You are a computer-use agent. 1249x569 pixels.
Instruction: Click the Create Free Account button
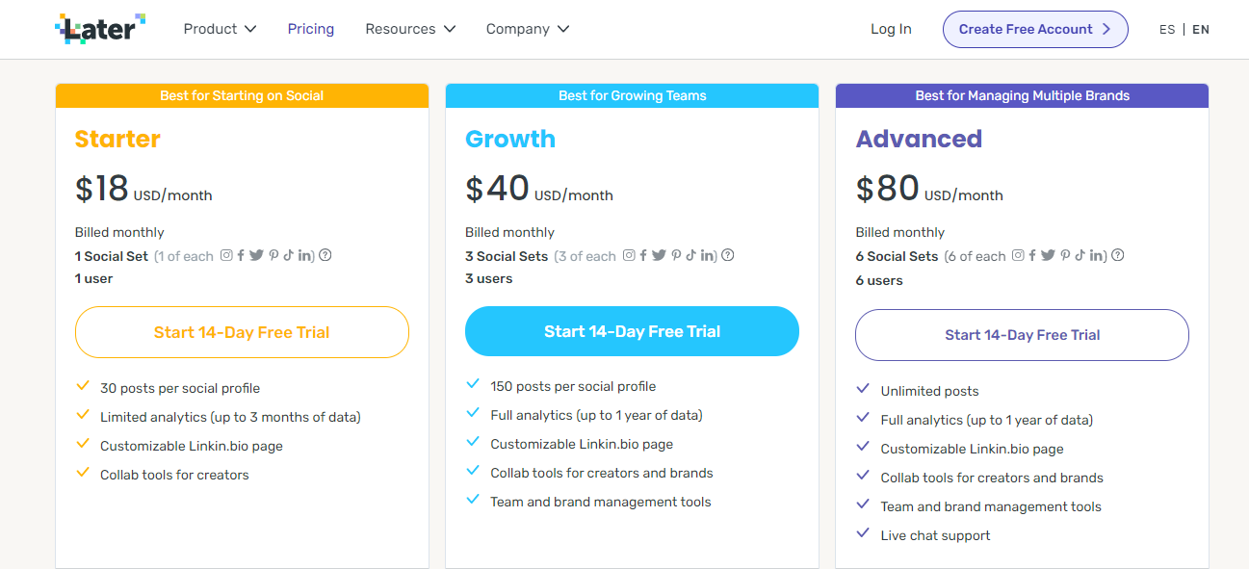pos(1035,29)
